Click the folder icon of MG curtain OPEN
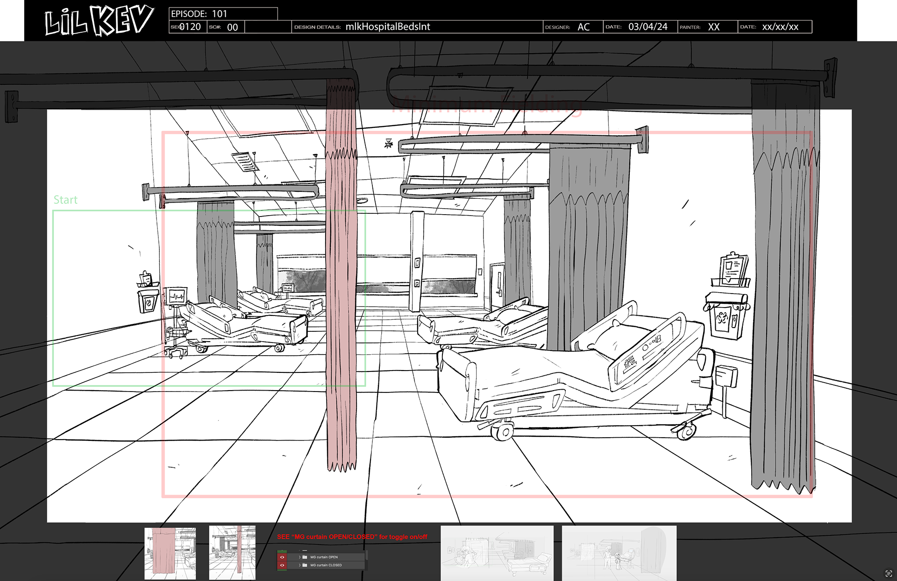Viewport: 897px width, 581px height. (x=305, y=557)
